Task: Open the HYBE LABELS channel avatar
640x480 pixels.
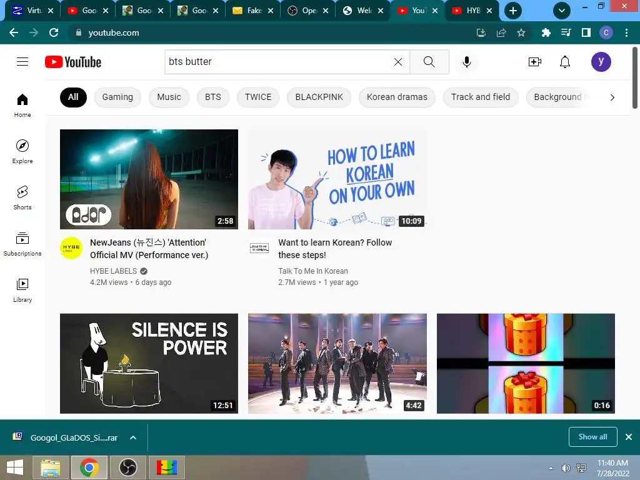Action: tap(71, 247)
